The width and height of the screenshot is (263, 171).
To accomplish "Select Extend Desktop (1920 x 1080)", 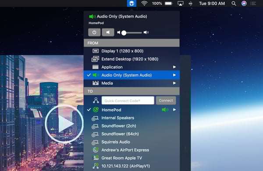I will 131,59.
